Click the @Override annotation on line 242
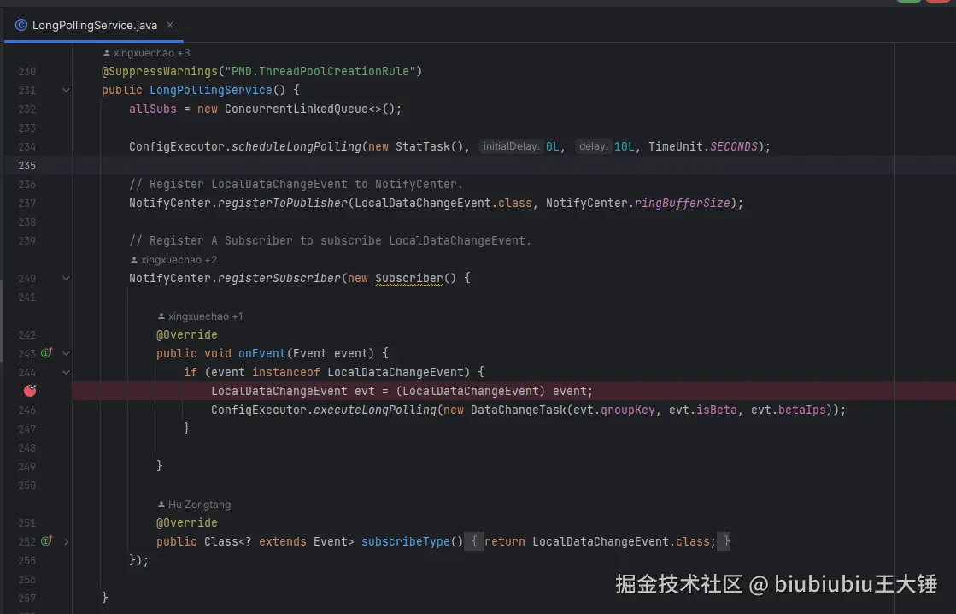Image resolution: width=956 pixels, height=614 pixels. pyautogui.click(x=186, y=334)
